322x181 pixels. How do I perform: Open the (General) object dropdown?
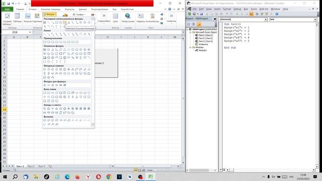266,19
